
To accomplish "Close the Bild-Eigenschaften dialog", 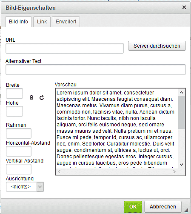I will click(184, 7).
